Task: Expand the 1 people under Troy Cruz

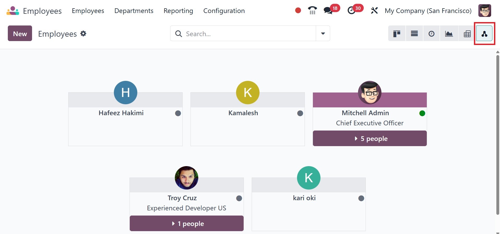Action: (187, 224)
